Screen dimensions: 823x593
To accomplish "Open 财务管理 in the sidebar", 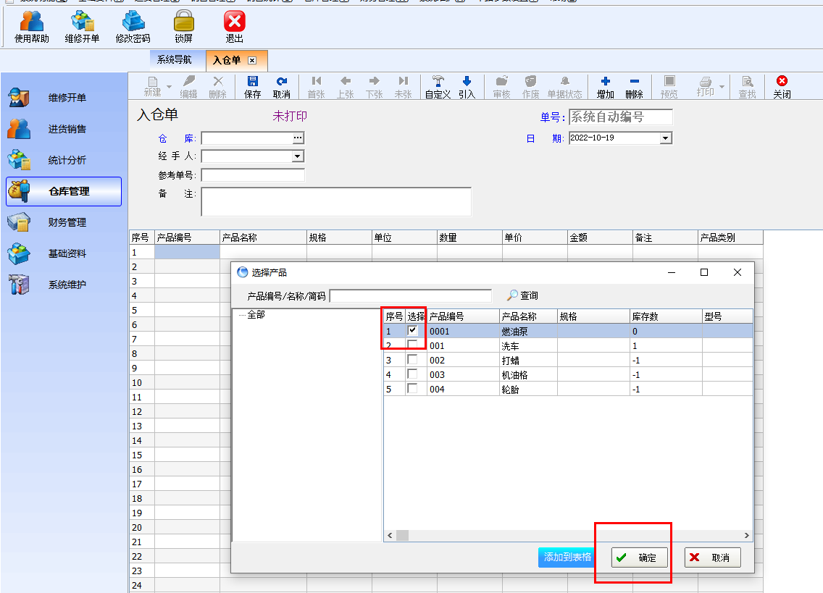I will click(x=64, y=222).
